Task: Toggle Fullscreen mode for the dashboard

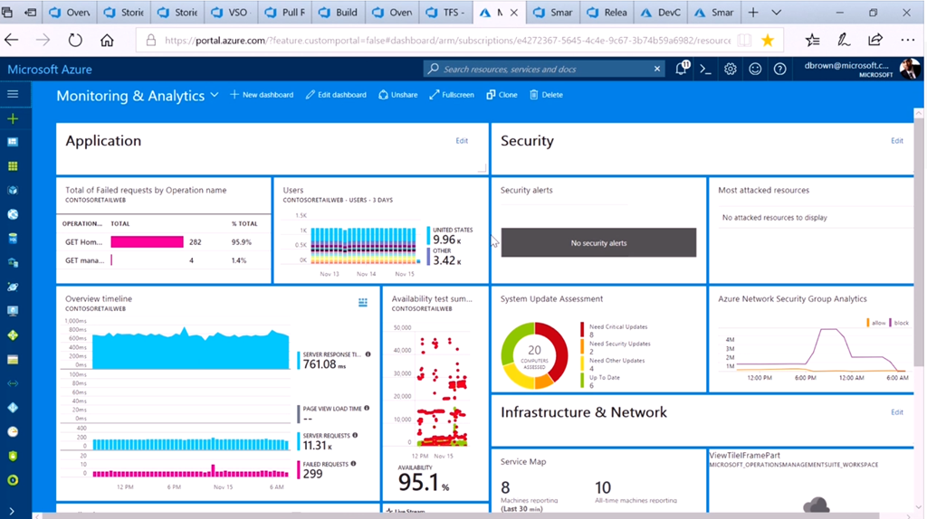Action: pos(452,94)
